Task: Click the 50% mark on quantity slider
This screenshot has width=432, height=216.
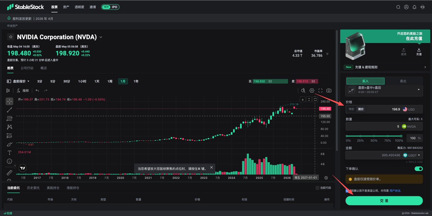Action: [x=374, y=136]
